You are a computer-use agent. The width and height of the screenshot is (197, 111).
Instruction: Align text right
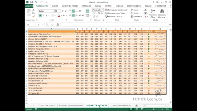click(76, 15)
